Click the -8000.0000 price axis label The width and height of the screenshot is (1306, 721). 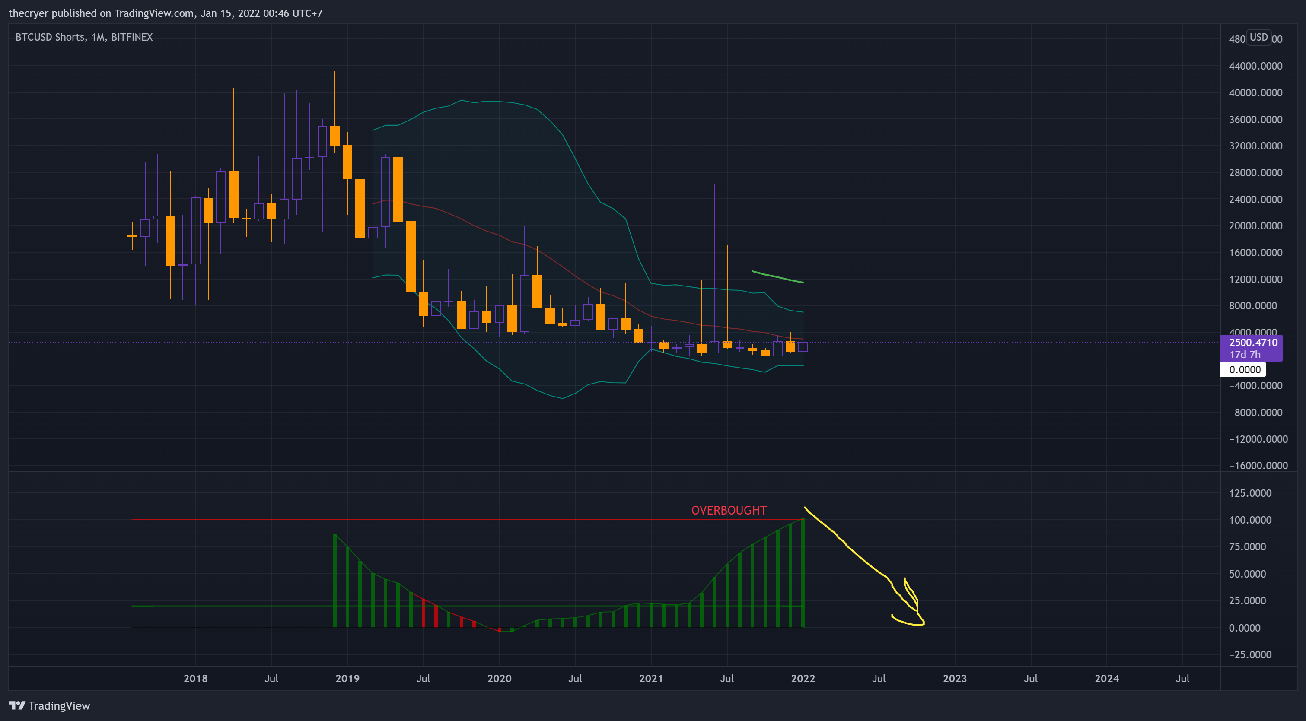(1255, 413)
